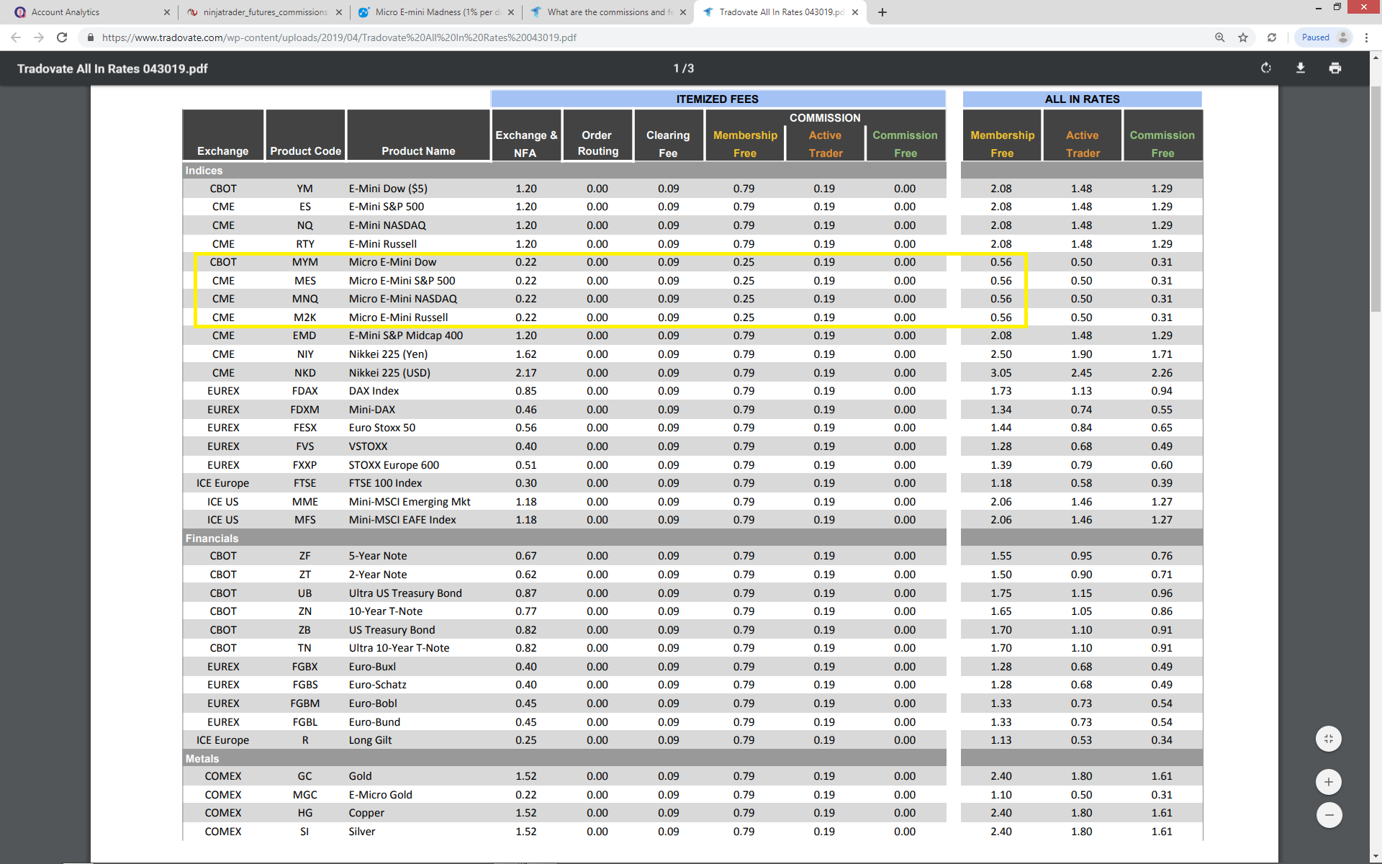1382x864 pixels.
Task: Click product name 5-Year Note
Action: [378, 556]
